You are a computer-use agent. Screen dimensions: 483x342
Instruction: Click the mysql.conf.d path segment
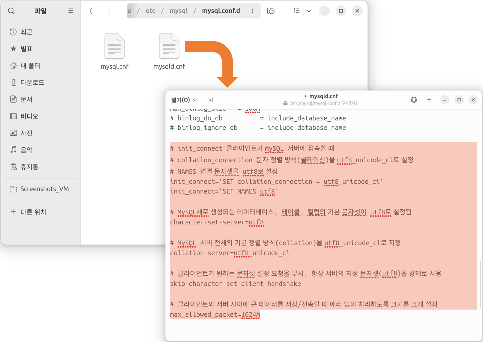(x=221, y=11)
